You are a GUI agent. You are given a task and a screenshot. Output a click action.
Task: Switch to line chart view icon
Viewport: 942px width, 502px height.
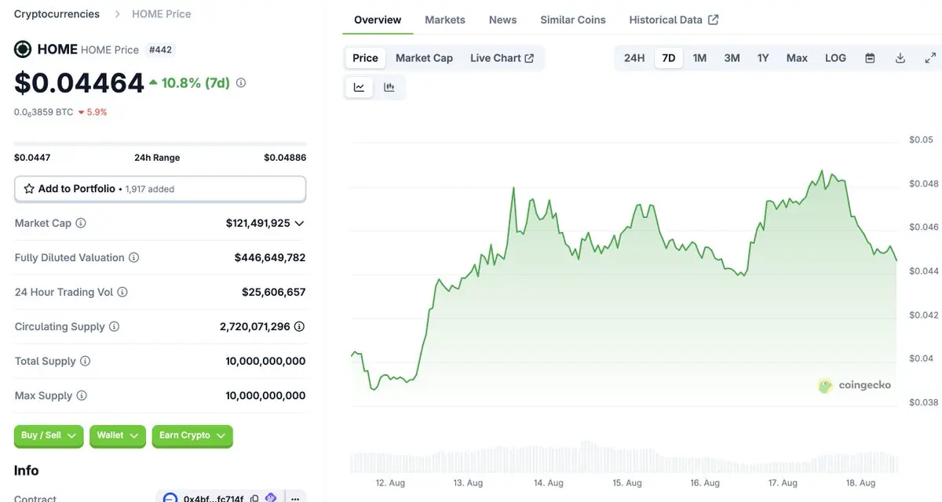click(360, 88)
